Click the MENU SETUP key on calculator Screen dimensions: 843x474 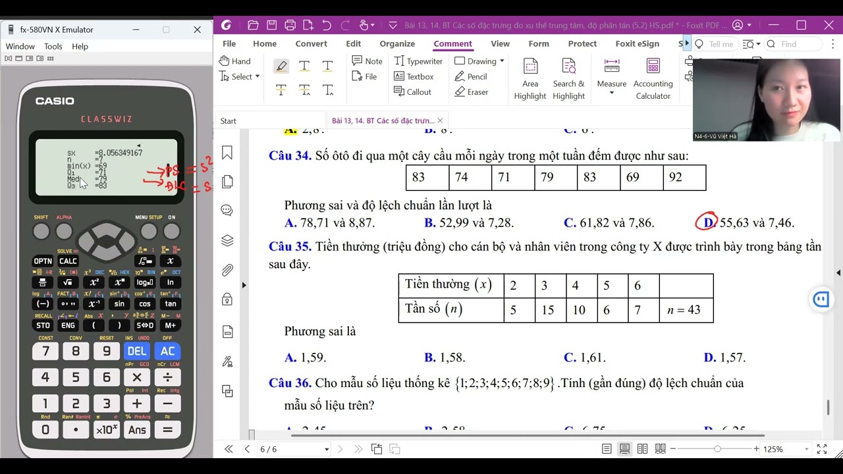[x=149, y=231]
